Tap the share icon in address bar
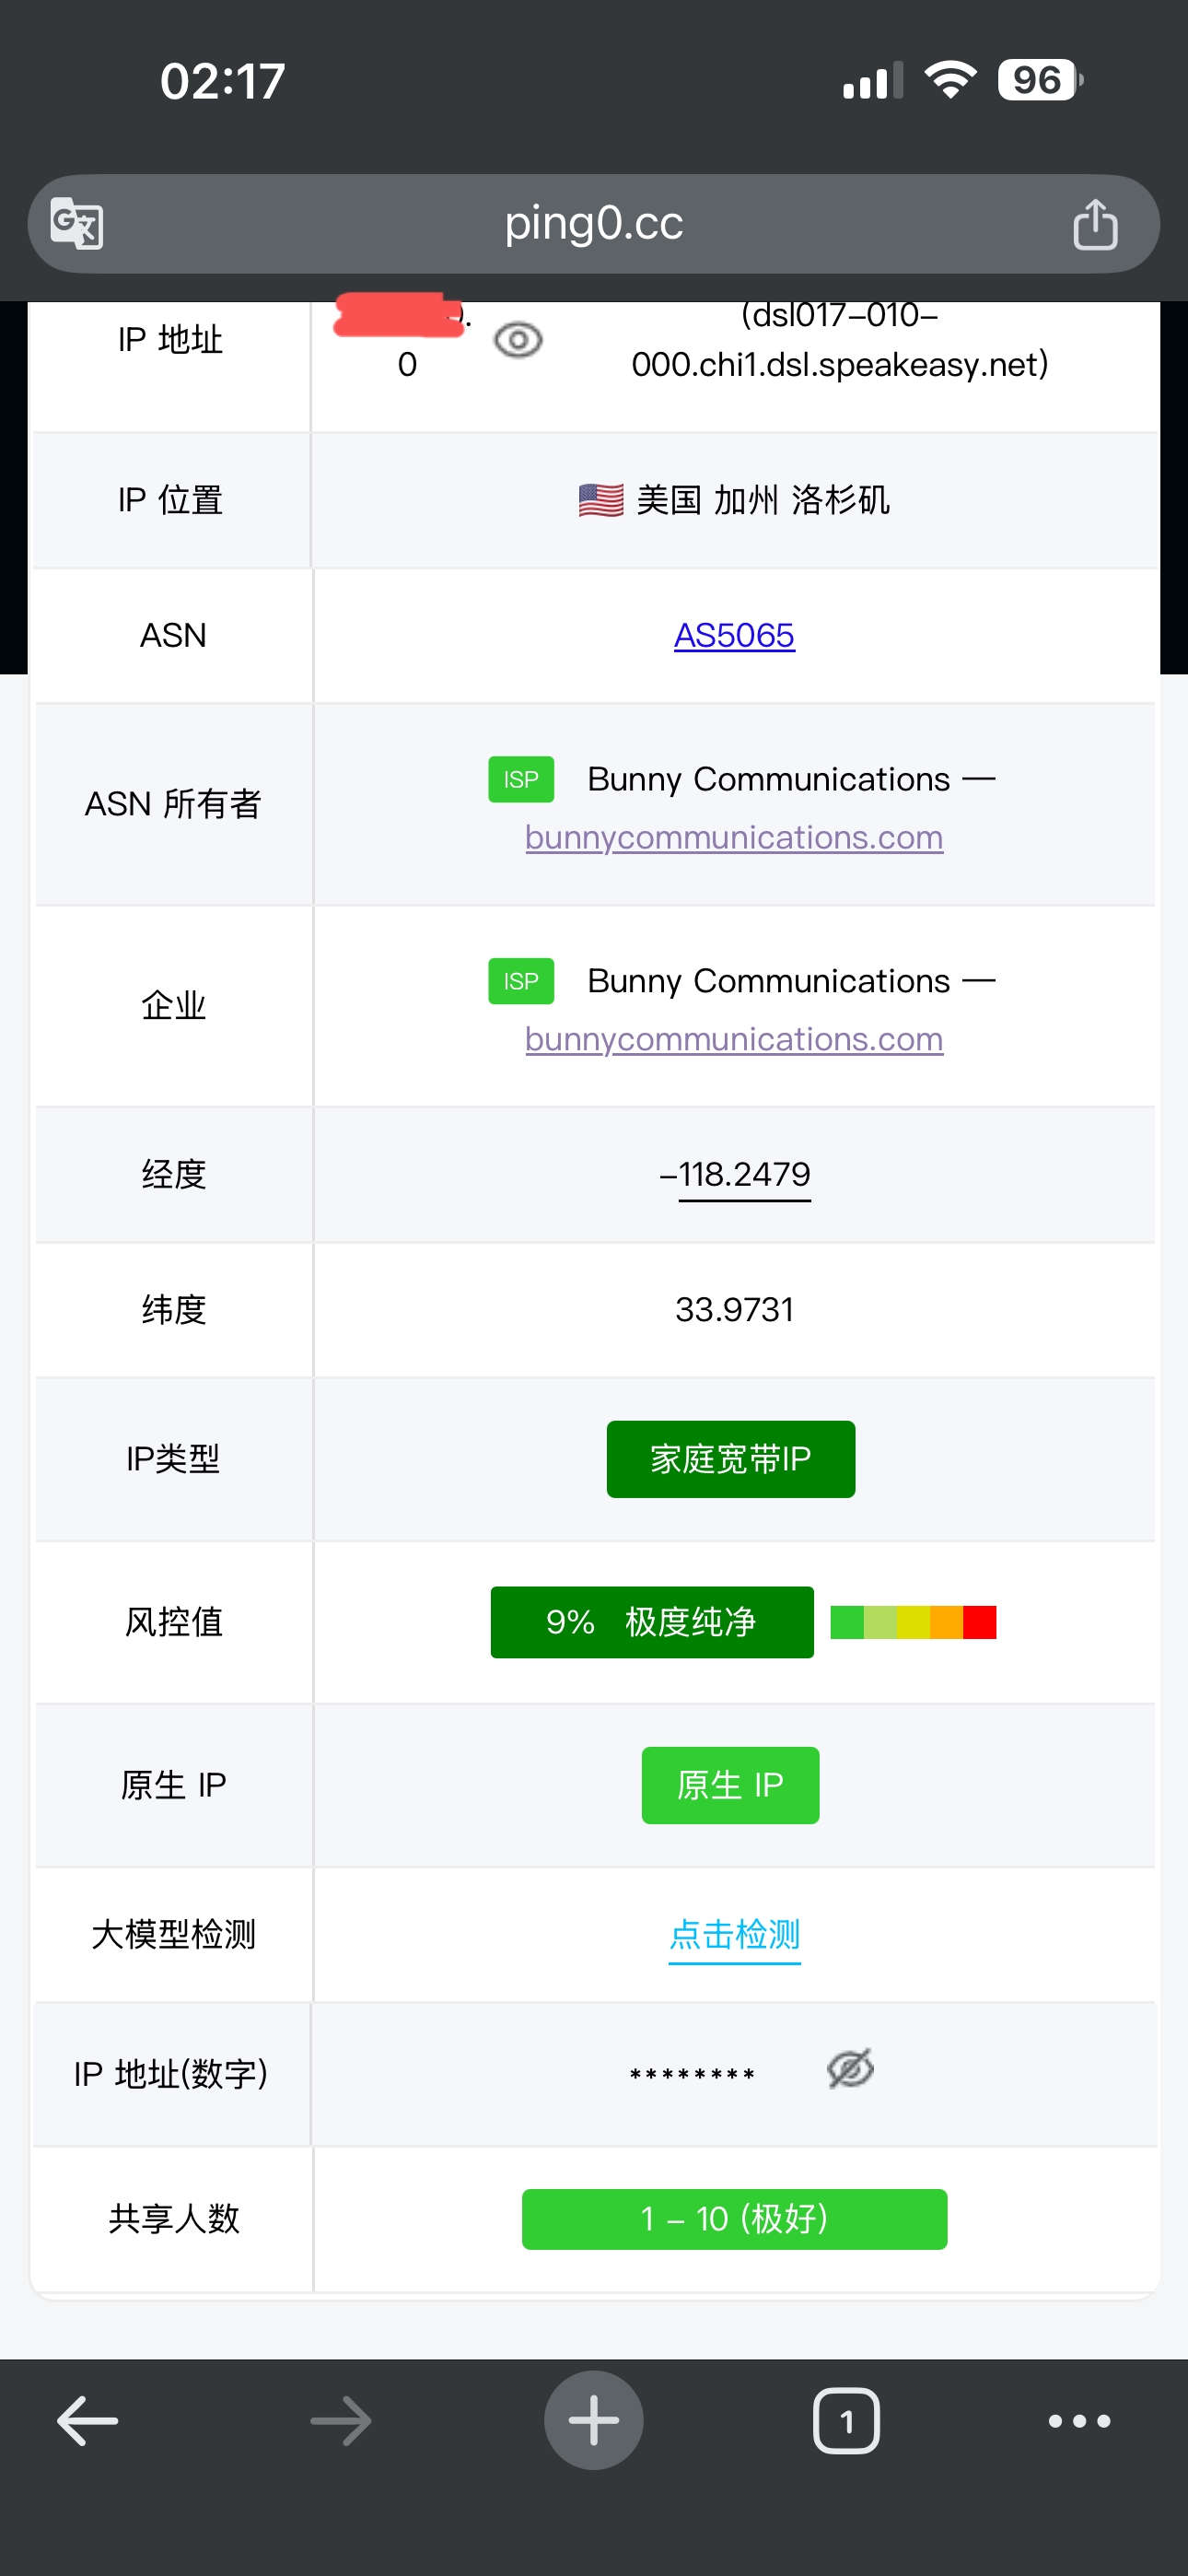 coord(1095,223)
